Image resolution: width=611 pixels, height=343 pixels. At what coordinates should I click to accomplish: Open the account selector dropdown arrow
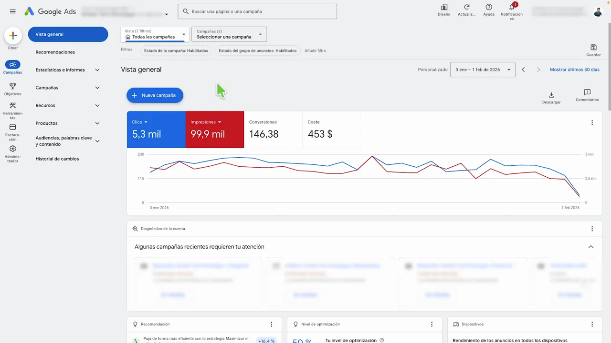click(167, 14)
